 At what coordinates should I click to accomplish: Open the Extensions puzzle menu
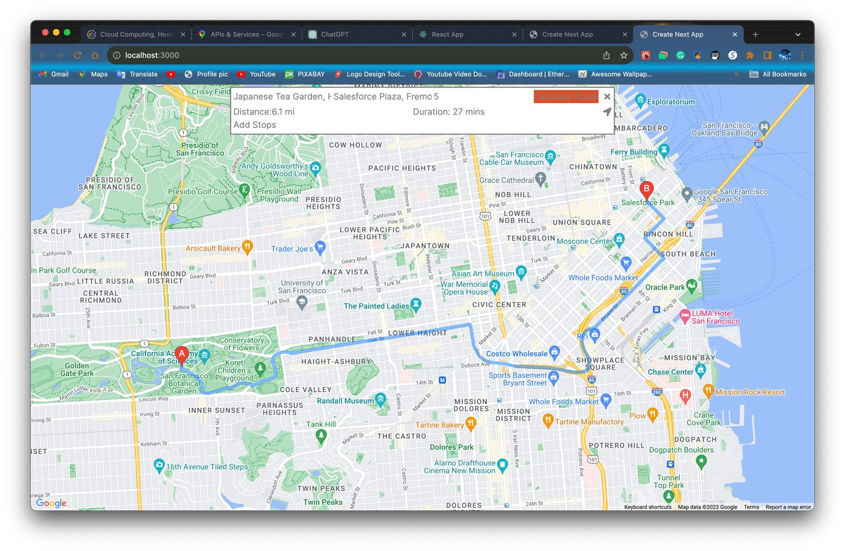[750, 55]
